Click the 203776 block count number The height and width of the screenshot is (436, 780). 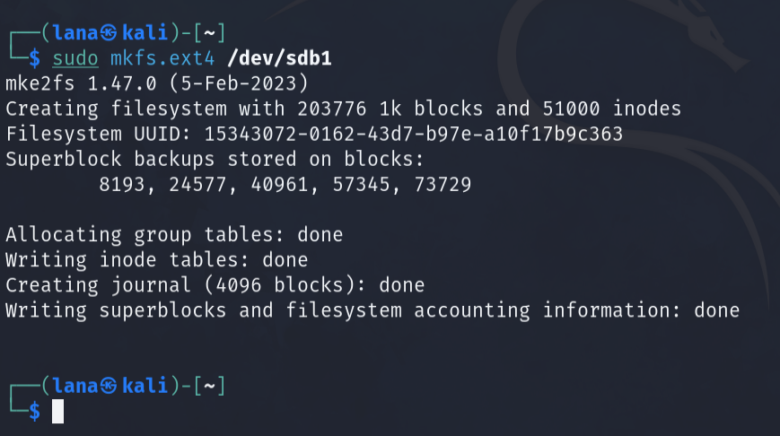[x=332, y=109]
